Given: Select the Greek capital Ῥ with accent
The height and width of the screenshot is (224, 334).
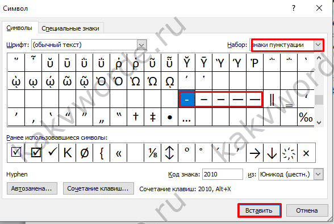Looking at the screenshot, I should 254,63.
